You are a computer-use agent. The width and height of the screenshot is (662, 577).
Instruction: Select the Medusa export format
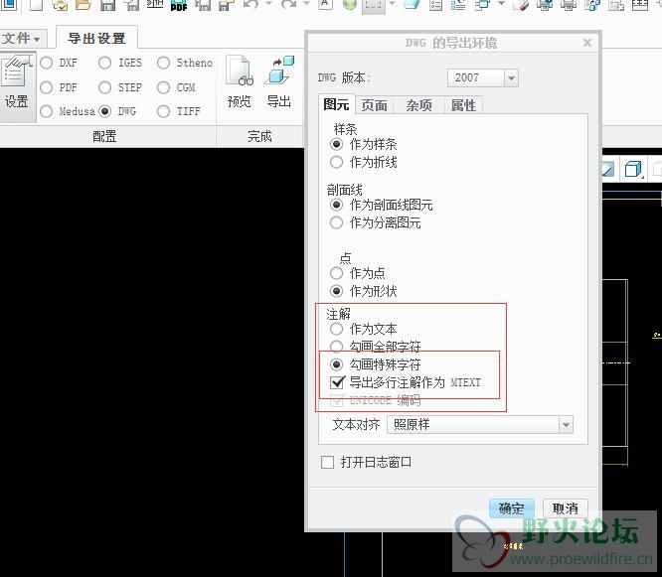46,111
